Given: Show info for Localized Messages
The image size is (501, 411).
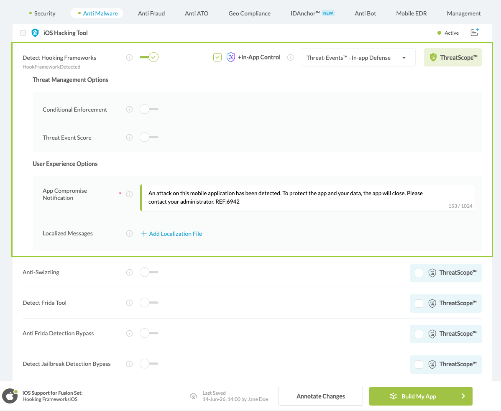Looking at the screenshot, I should point(129,233).
